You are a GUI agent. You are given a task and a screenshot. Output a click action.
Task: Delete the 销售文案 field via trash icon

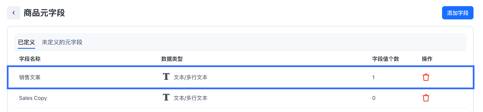pos(426,77)
